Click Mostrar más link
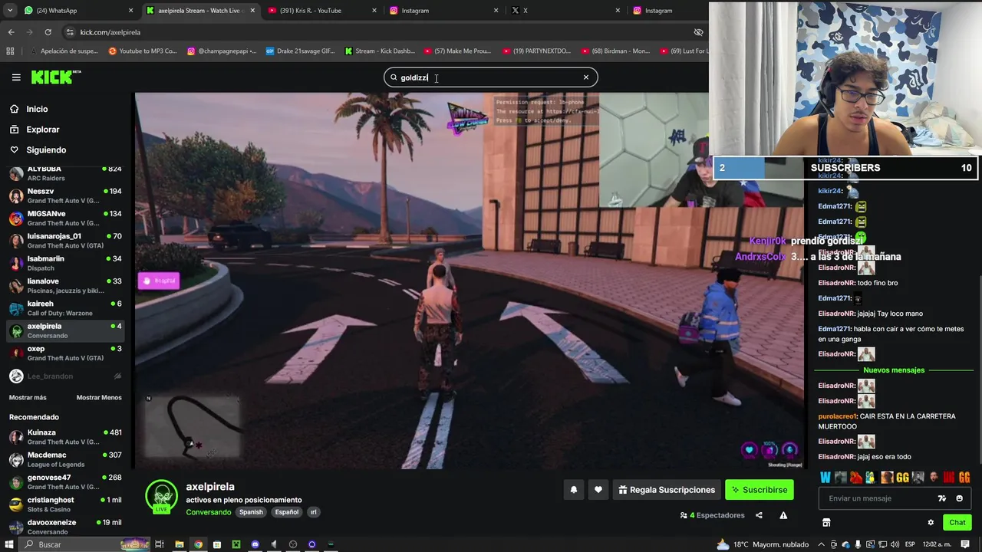This screenshot has width=982, height=552. pos(28,398)
